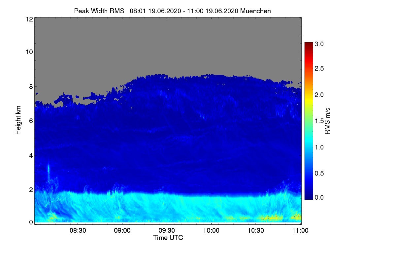Click the 10:30 time tick label
396x264 pixels.
tap(256, 230)
